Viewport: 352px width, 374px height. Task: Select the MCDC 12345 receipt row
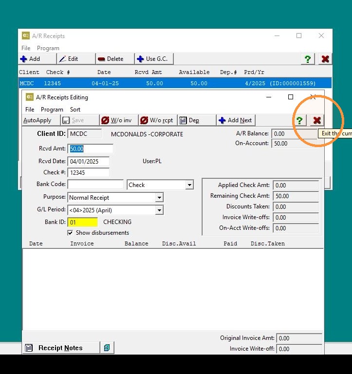(175, 83)
